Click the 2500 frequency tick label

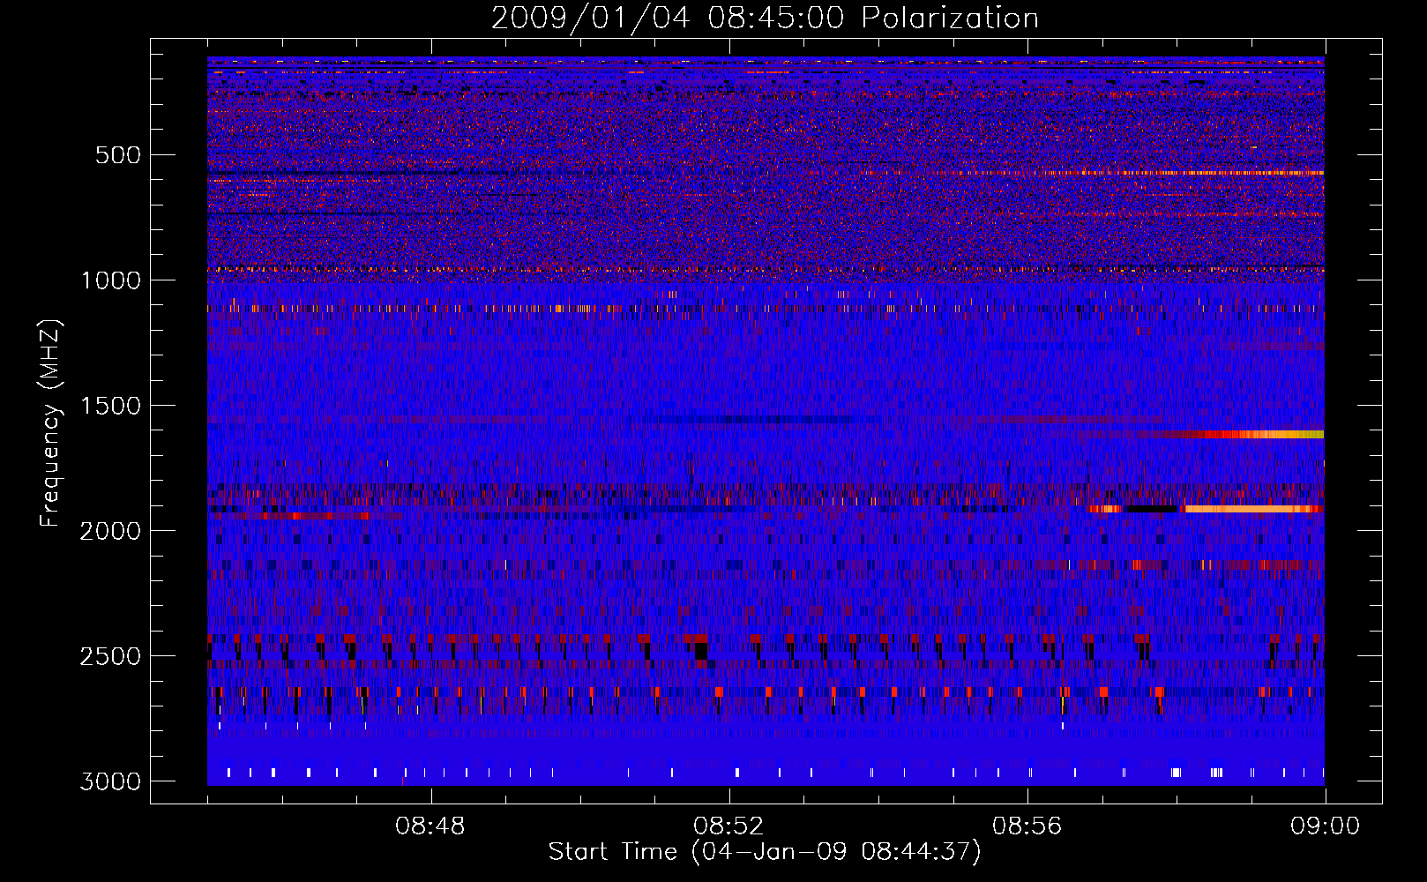click(x=111, y=656)
